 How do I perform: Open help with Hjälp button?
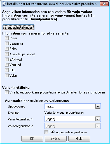79,139
